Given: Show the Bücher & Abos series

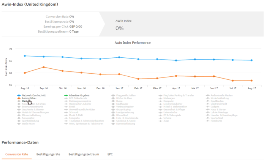Looking at the screenshot, I should click(x=122, y=98).
